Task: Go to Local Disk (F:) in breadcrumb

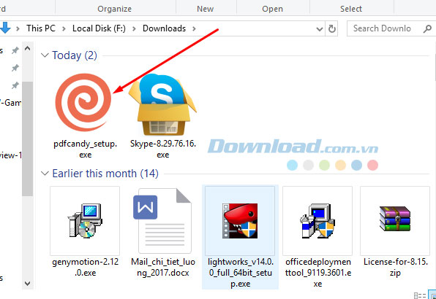Action: (x=99, y=28)
